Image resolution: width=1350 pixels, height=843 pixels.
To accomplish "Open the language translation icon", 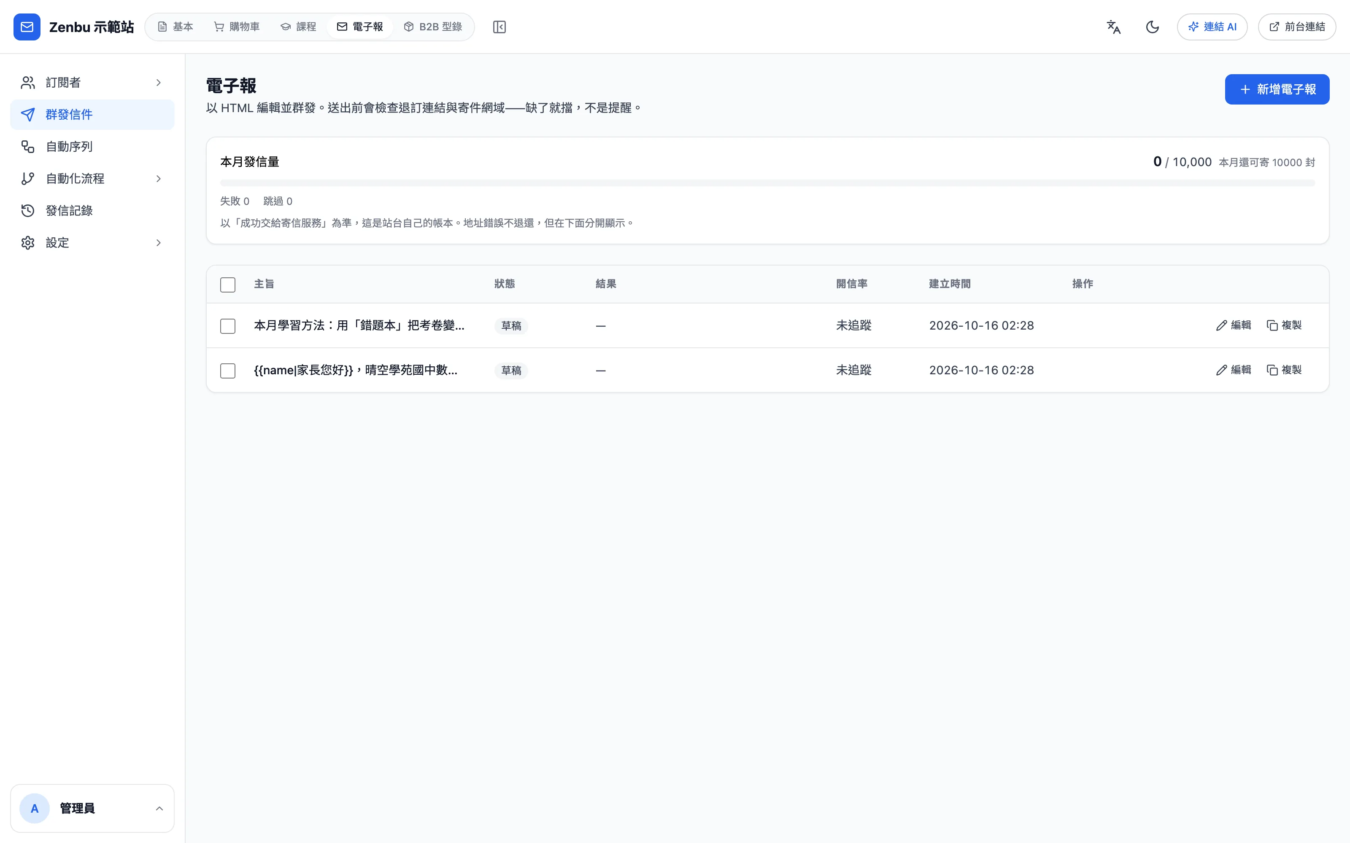I will tap(1113, 27).
